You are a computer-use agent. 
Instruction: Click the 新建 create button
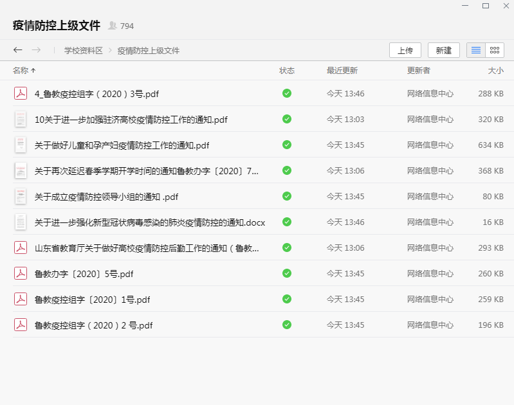coord(444,50)
